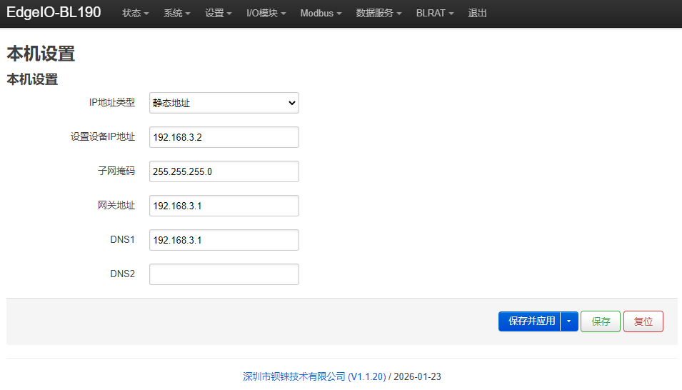Expand the arrow beside 保存并应用
This screenshot has width=682, height=390.
(569, 321)
